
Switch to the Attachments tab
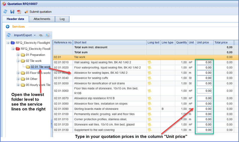pos(42,19)
